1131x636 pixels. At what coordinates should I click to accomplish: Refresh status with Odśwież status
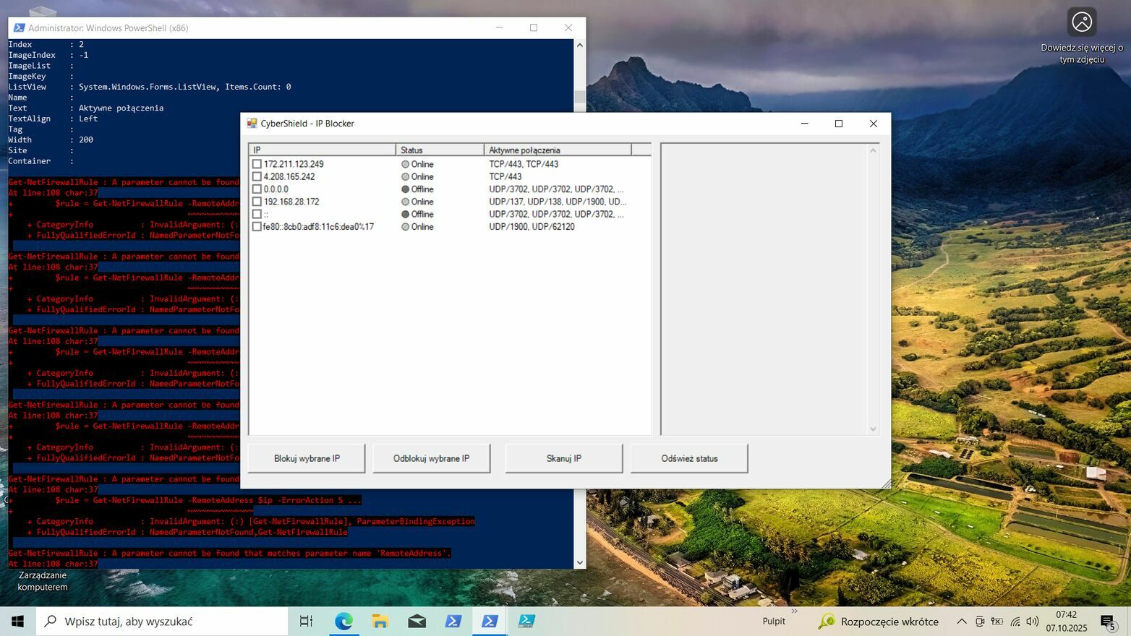(689, 458)
